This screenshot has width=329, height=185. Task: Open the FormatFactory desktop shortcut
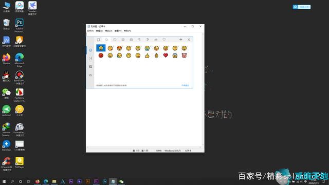pyautogui.click(x=20, y=129)
